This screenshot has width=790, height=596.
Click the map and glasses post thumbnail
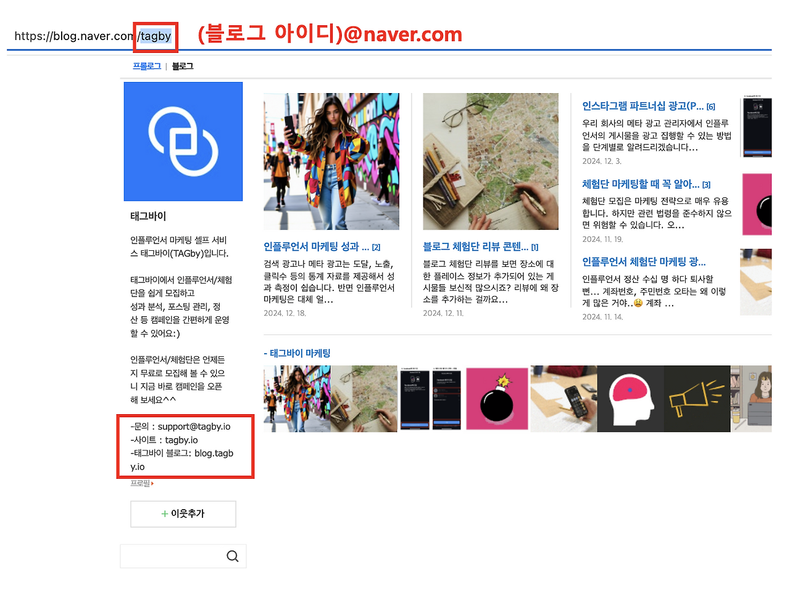[490, 161]
